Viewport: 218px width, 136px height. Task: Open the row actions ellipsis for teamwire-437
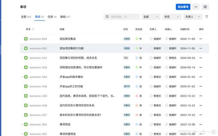coord(201,115)
